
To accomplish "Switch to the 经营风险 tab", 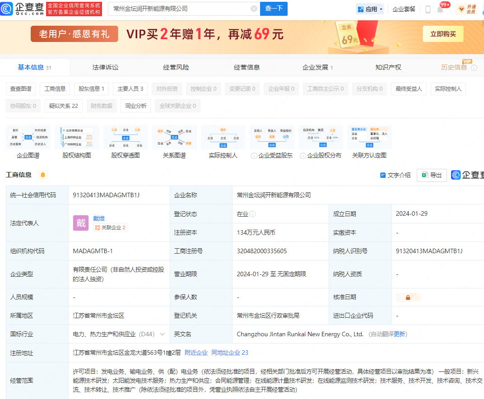I will [176, 67].
